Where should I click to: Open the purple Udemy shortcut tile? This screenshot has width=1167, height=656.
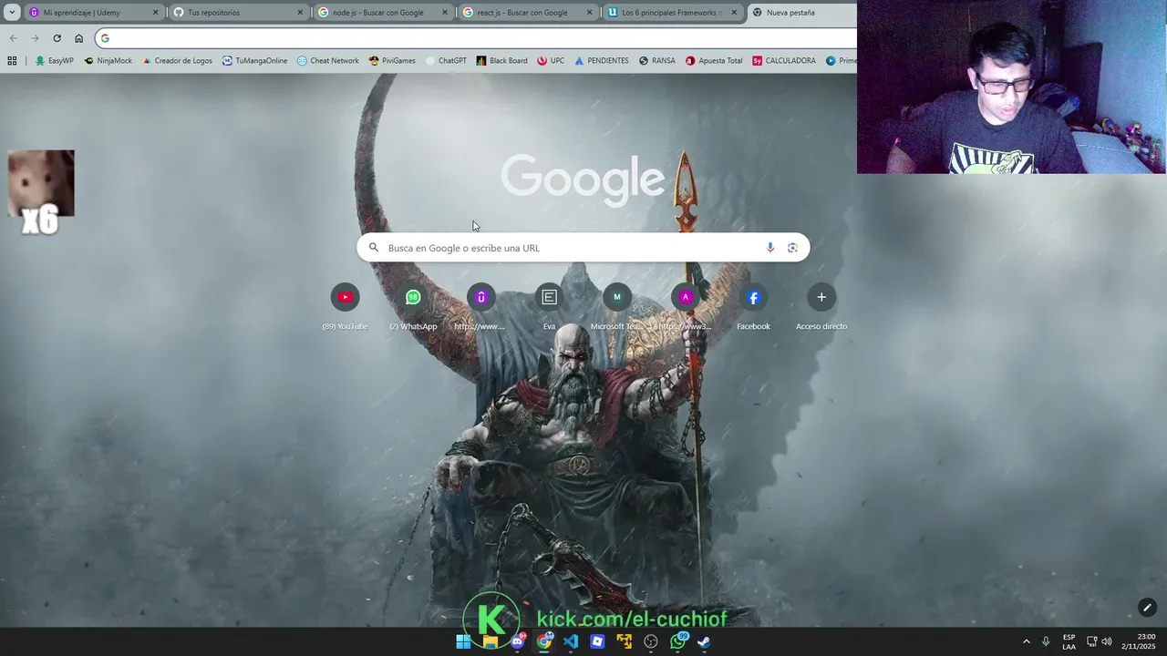point(480,306)
